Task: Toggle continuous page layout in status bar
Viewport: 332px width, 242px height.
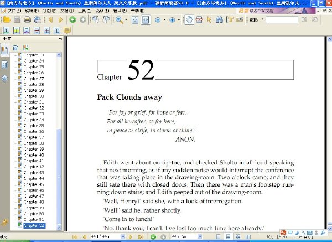Action: point(228,236)
